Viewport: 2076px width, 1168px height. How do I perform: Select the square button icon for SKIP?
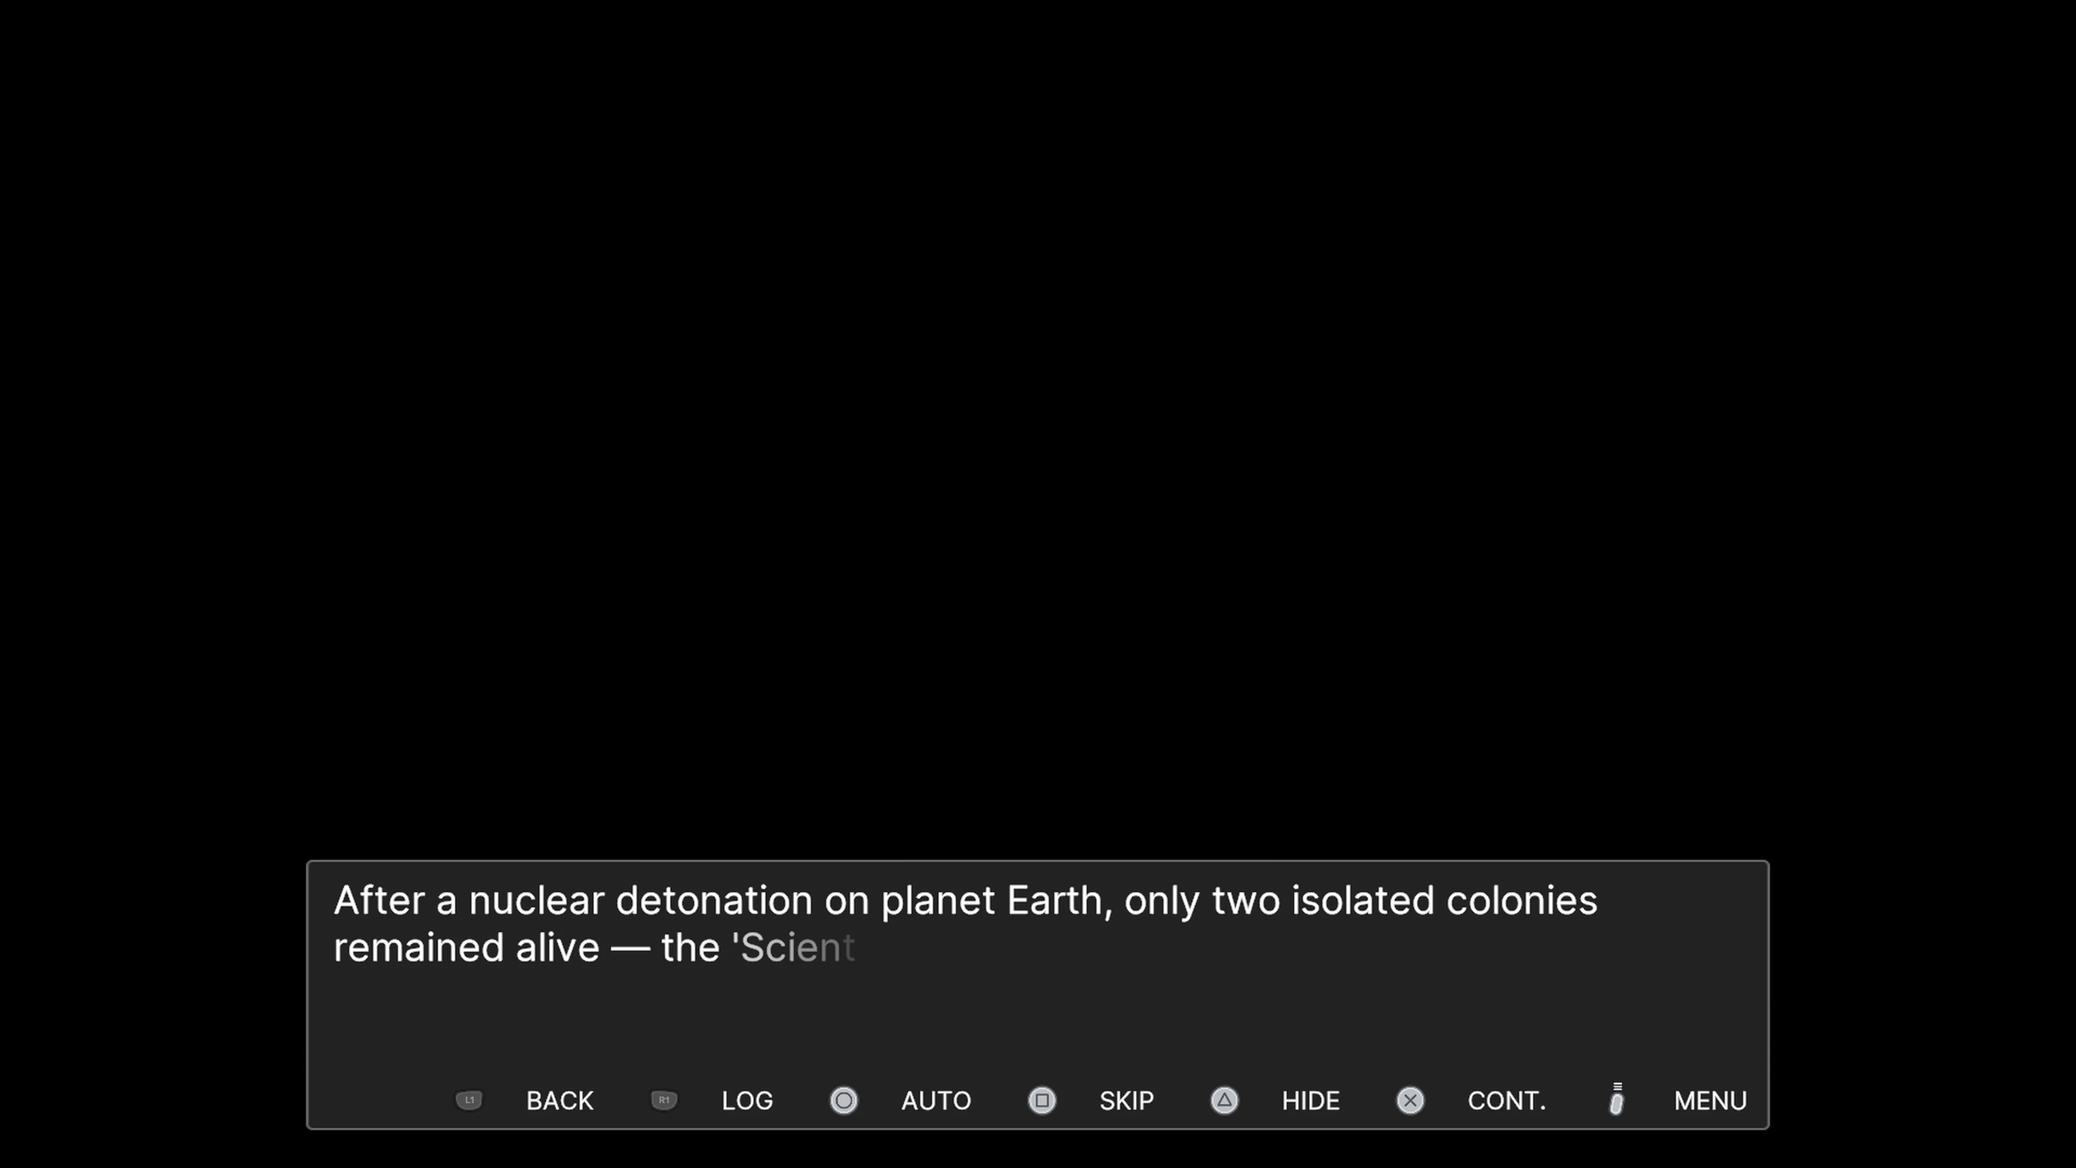(x=1042, y=1100)
